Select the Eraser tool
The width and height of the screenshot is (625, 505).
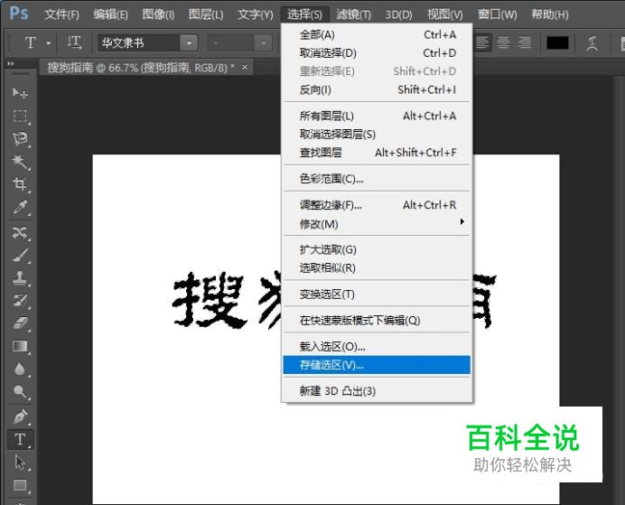click(20, 323)
